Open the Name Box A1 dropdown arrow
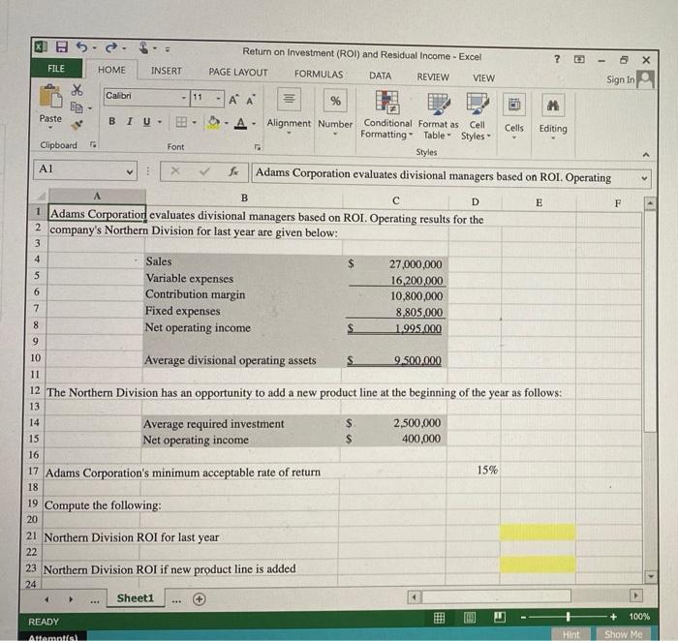This screenshot has width=678, height=641. [129, 171]
